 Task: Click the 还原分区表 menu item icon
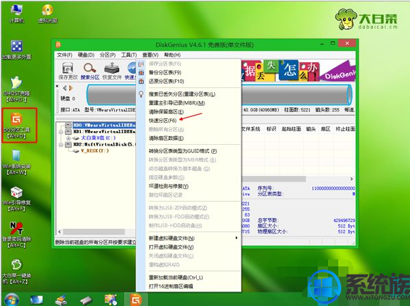141,81
